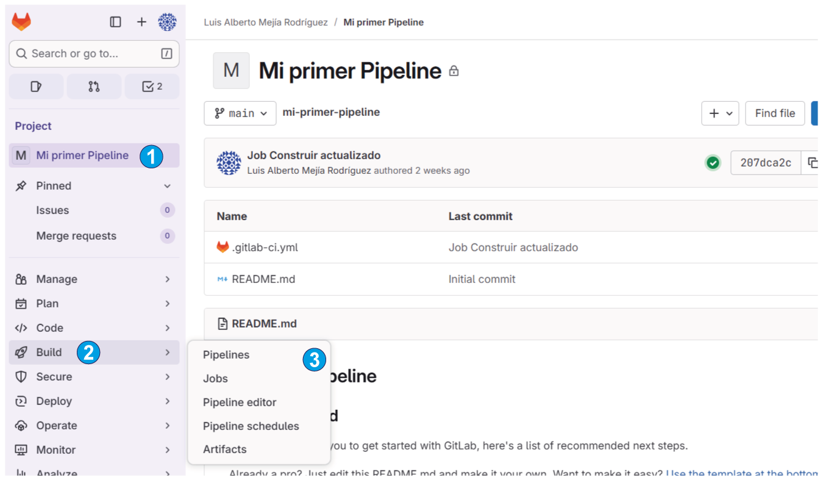Open the merge requests shortcut icon

[x=94, y=87]
